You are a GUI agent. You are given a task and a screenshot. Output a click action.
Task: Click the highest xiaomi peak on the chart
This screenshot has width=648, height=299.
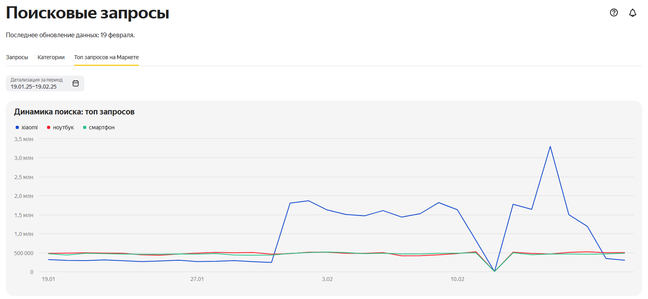(x=550, y=147)
